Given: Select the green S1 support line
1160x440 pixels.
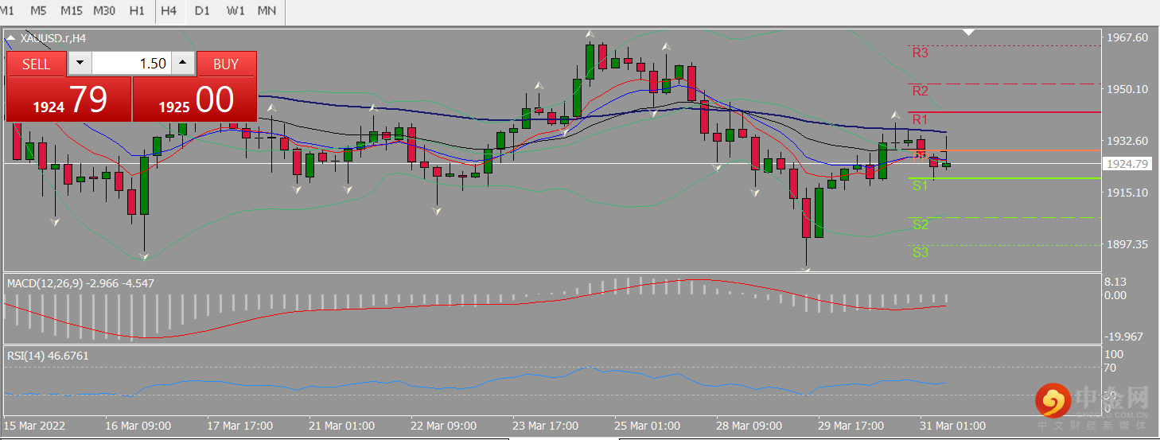Looking at the screenshot, I should (1002, 178).
